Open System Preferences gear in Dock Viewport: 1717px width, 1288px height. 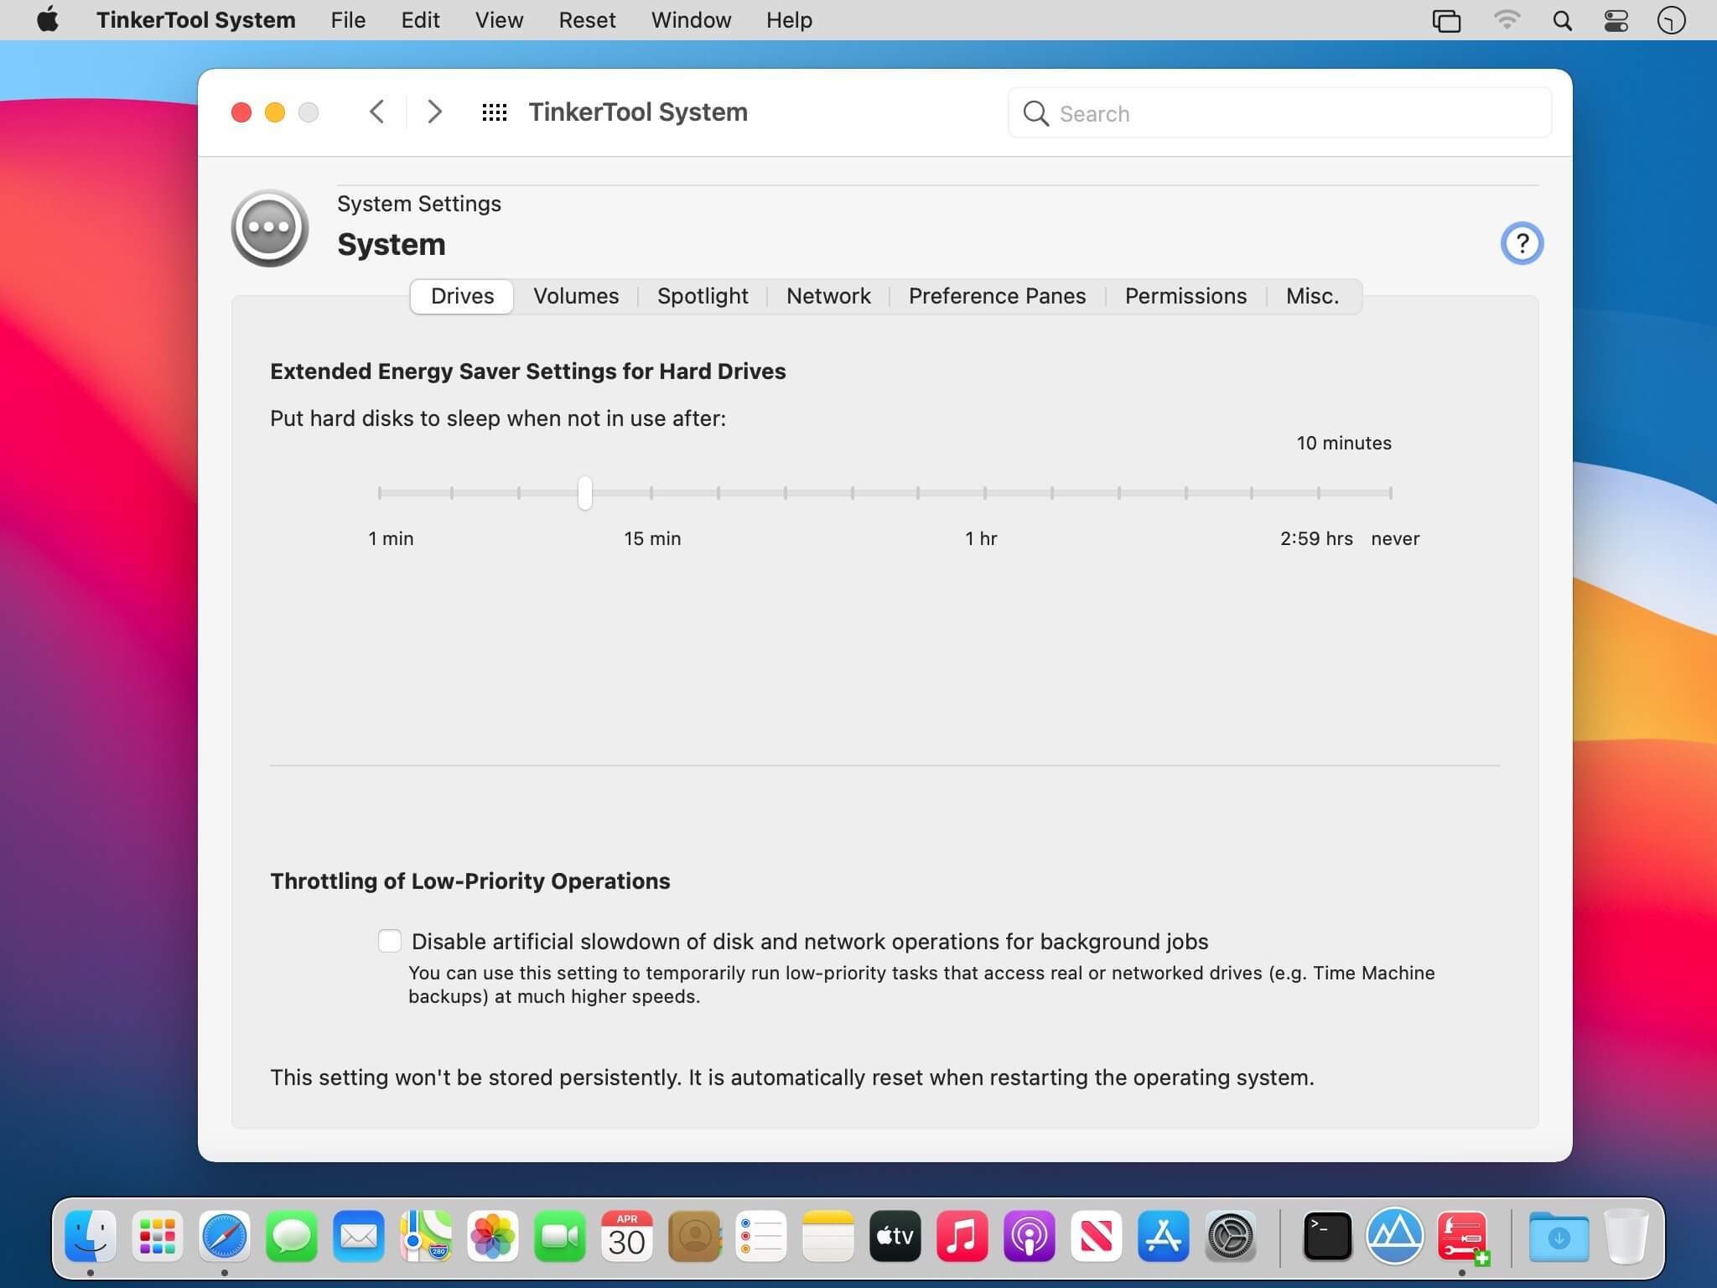[x=1231, y=1236]
